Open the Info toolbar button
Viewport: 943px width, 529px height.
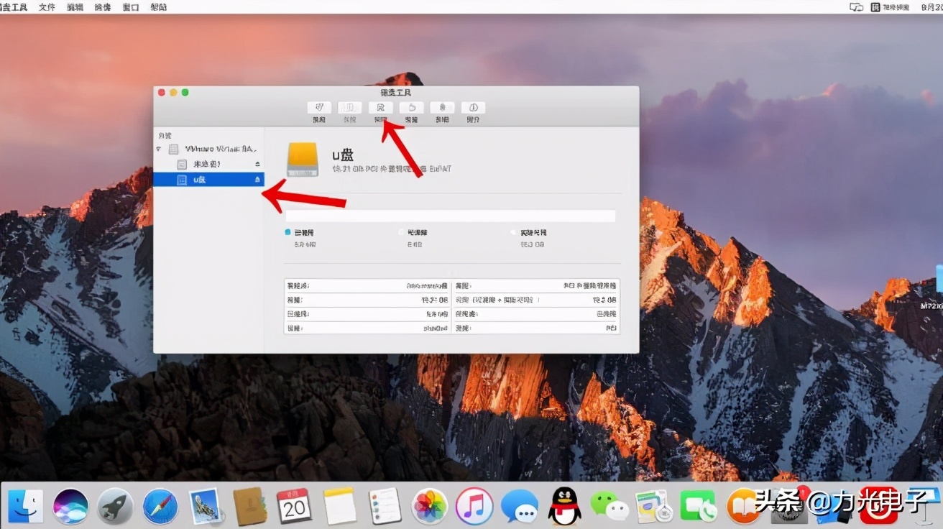[473, 108]
